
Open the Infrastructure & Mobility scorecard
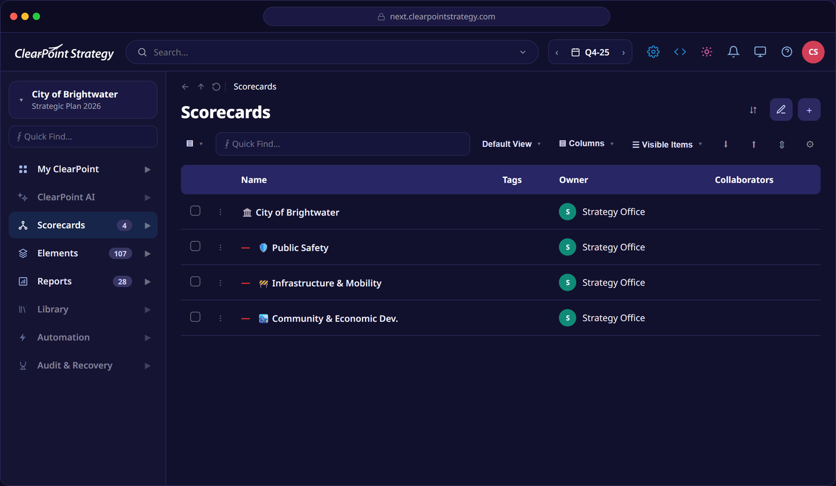327,283
